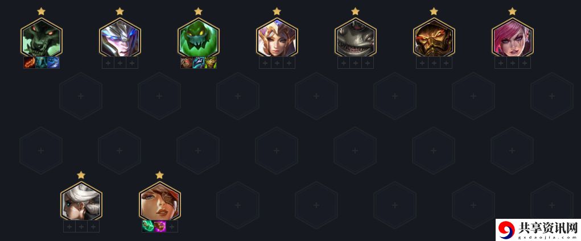Click empty hexagon right of Miss Fortune
Viewport: 581px width, 241px height.
click(238, 205)
